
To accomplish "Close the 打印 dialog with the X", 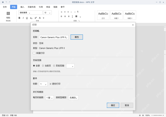I will pos(133,25).
